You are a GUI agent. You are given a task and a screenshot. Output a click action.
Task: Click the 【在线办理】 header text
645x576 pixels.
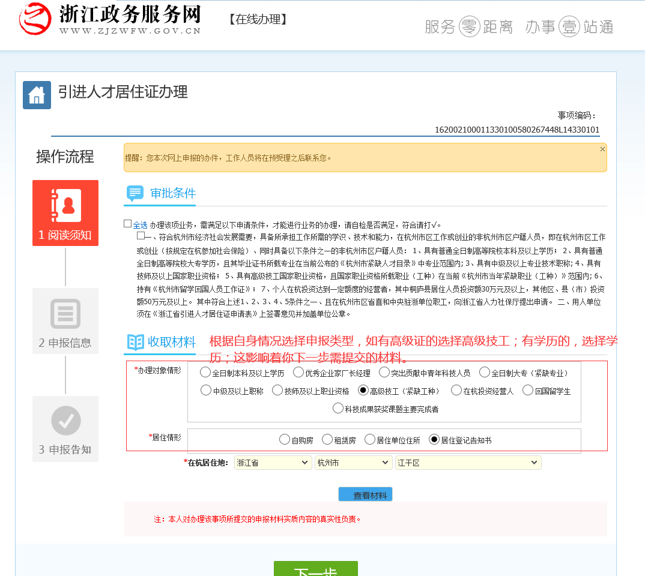258,19
